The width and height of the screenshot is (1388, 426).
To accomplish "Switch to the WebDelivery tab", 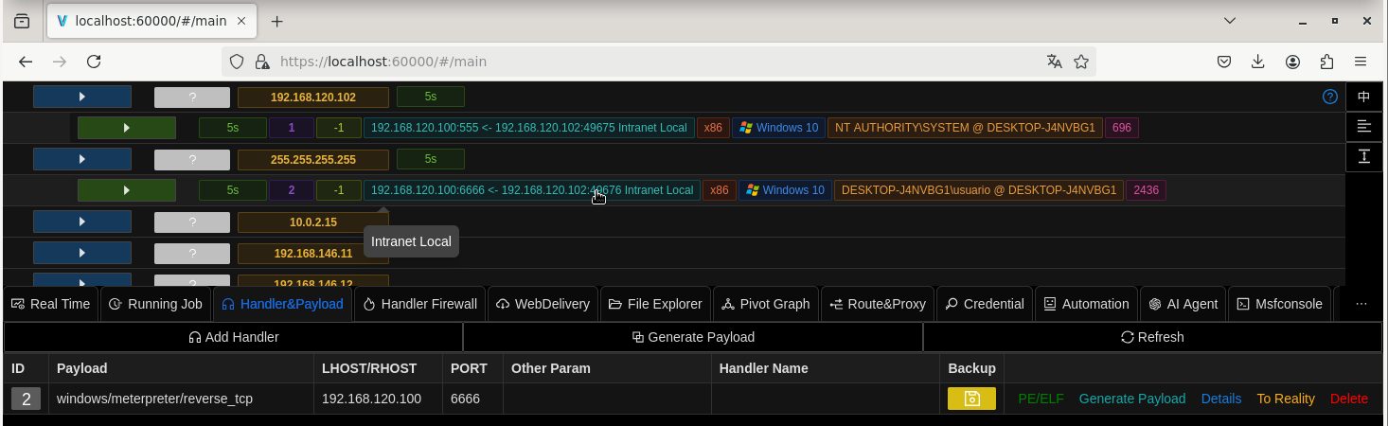I will coord(543,304).
